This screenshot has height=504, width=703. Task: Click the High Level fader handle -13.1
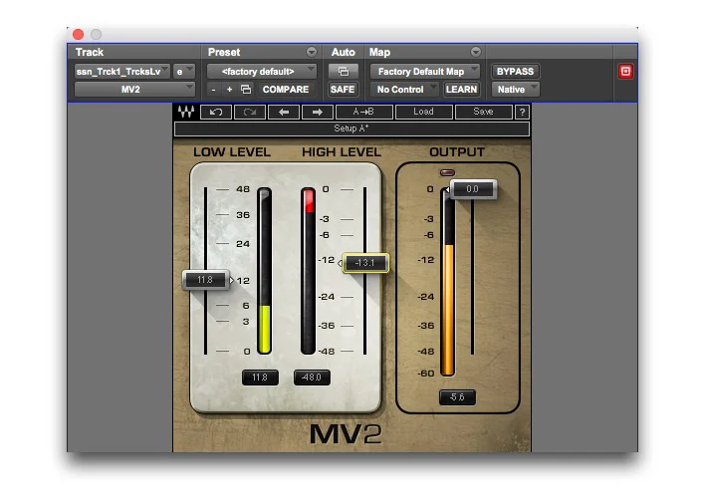[365, 263]
